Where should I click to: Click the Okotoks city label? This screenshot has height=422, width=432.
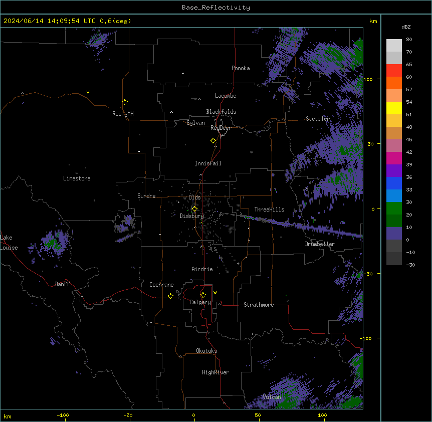coord(206,351)
